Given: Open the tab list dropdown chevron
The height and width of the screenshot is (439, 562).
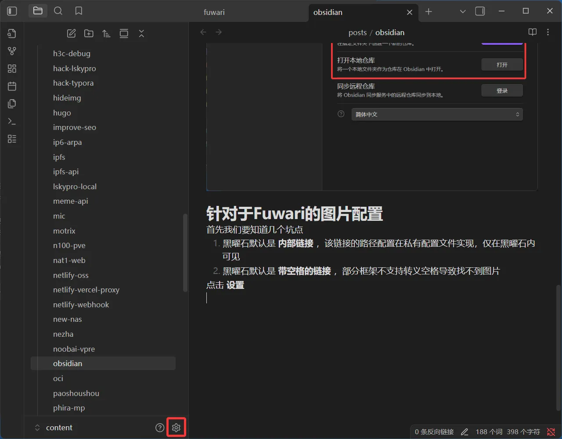Looking at the screenshot, I should point(462,11).
